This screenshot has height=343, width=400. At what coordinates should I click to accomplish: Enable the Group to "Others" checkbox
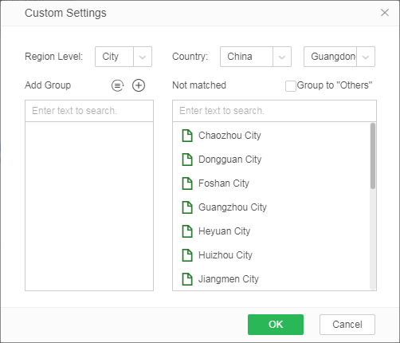click(291, 86)
